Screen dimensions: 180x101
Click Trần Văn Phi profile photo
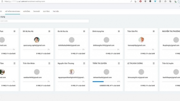click(141, 40)
